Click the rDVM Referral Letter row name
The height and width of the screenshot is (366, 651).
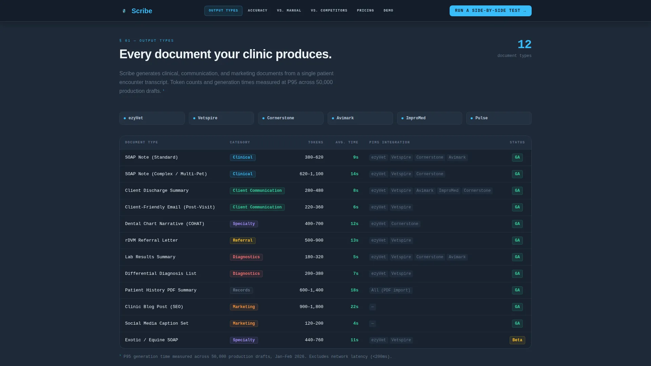[x=152, y=241]
